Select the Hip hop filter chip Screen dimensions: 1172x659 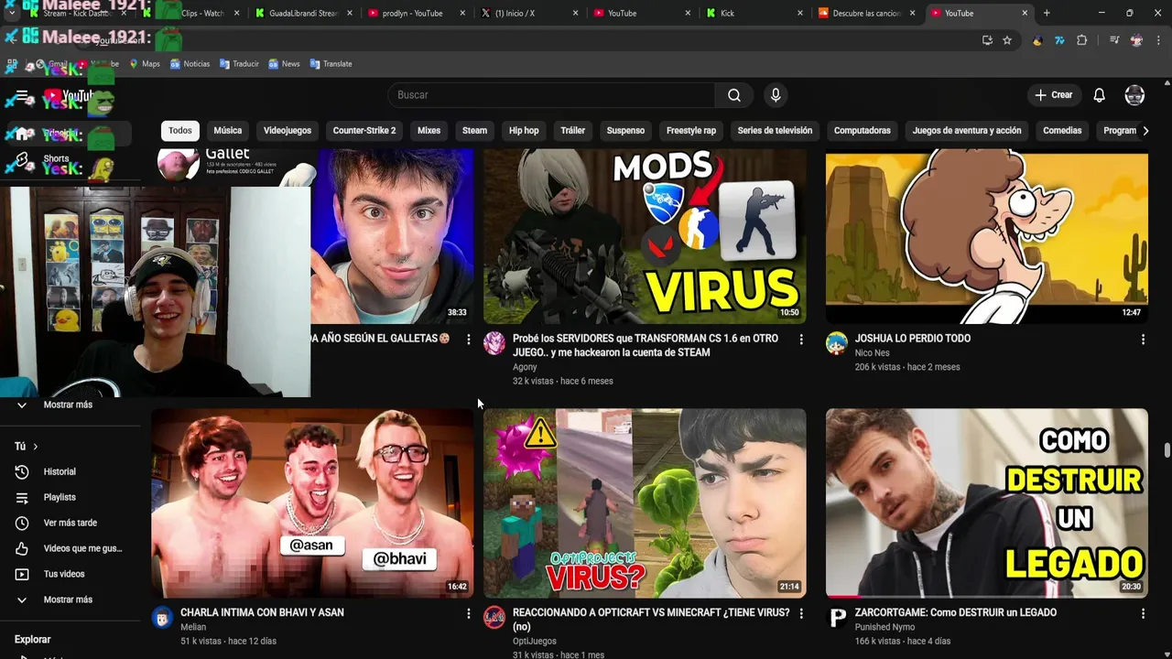524,131
